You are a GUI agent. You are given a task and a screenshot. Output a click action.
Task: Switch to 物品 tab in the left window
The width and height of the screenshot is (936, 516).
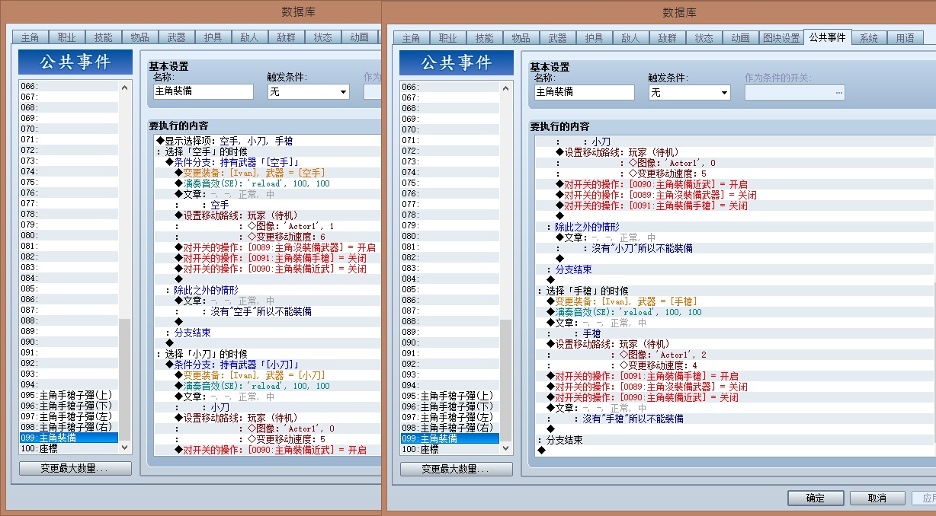tap(139, 37)
